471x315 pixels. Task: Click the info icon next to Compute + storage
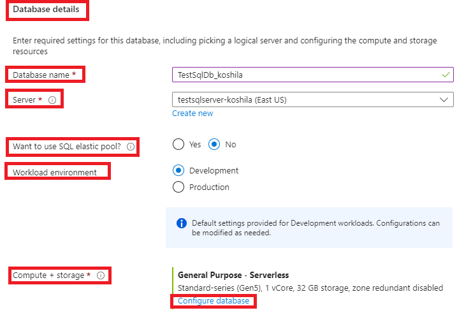coord(101,275)
